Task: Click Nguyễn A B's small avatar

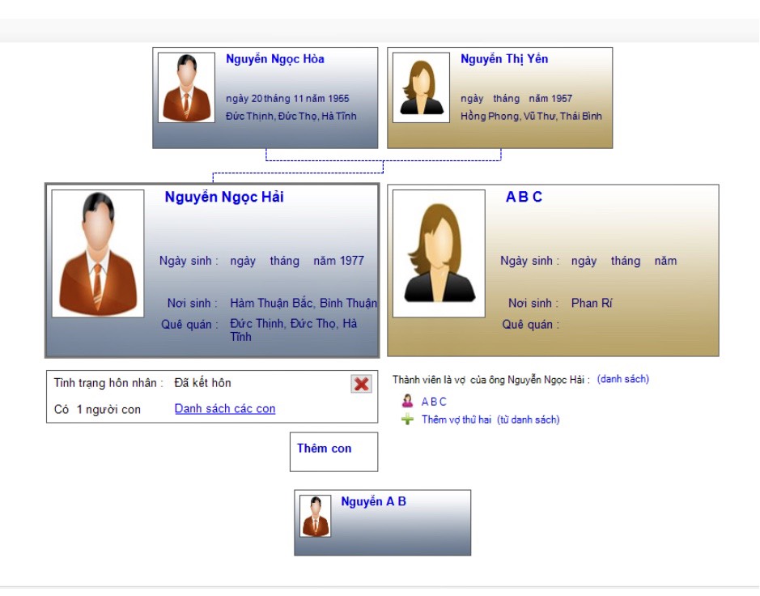Action: (x=315, y=516)
